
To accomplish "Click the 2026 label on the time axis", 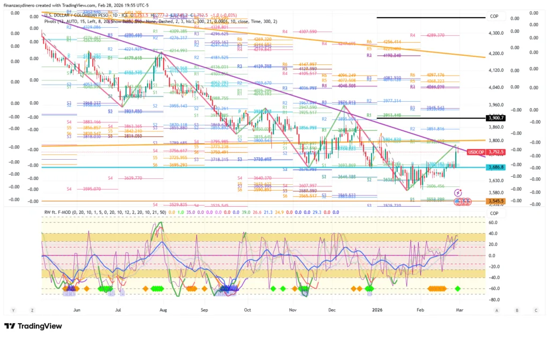I will pyautogui.click(x=378, y=310).
